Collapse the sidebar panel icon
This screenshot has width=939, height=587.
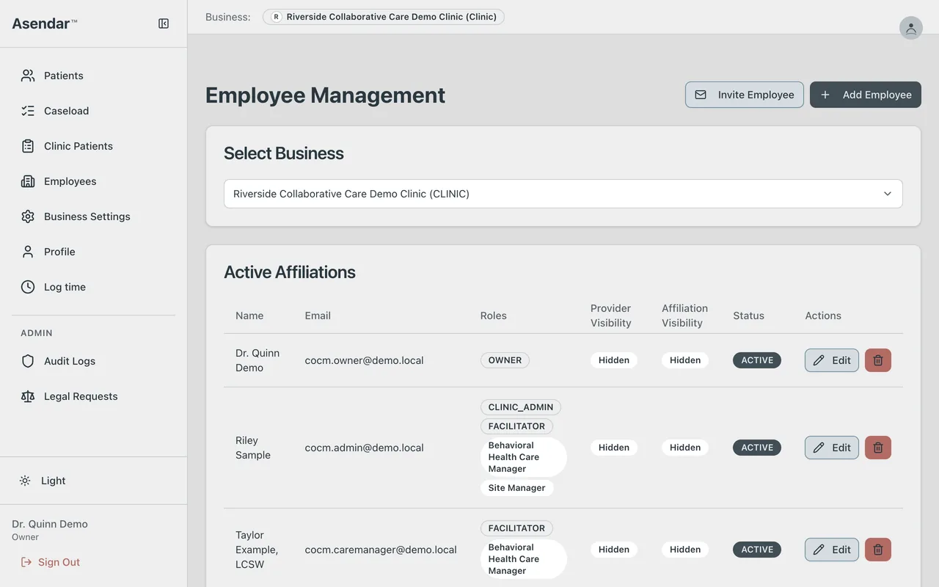(164, 23)
